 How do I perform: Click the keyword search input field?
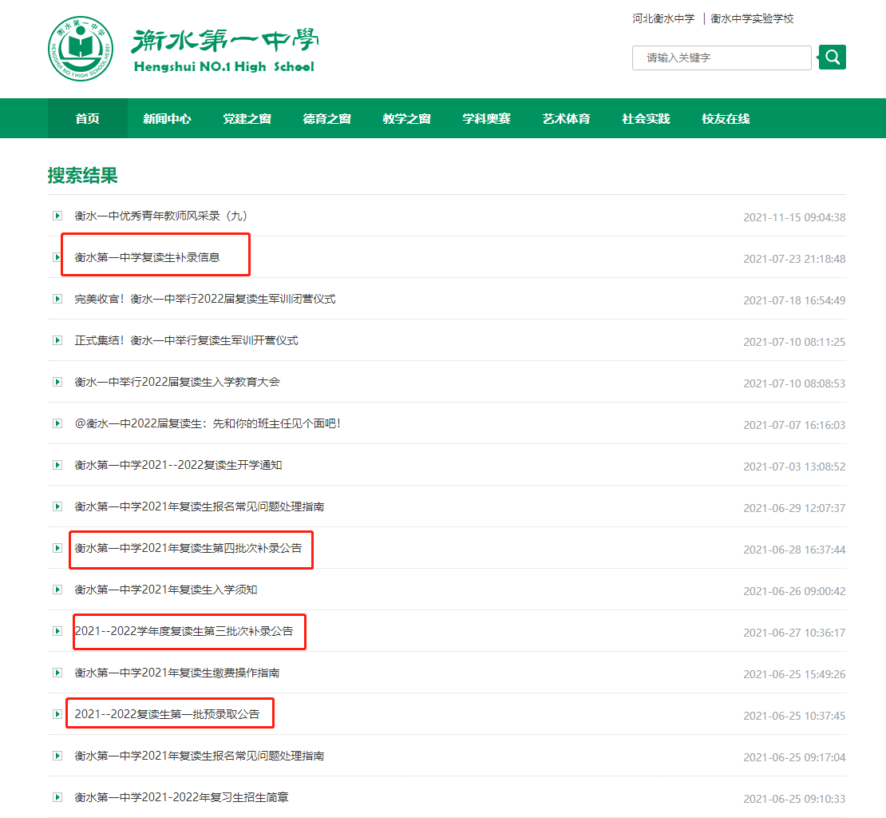pyautogui.click(x=718, y=57)
